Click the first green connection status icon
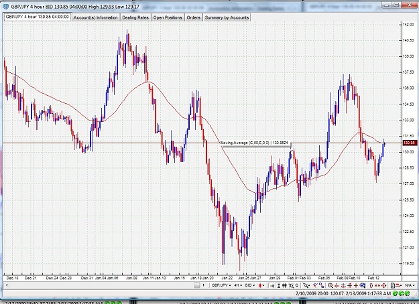 pos(396,293)
